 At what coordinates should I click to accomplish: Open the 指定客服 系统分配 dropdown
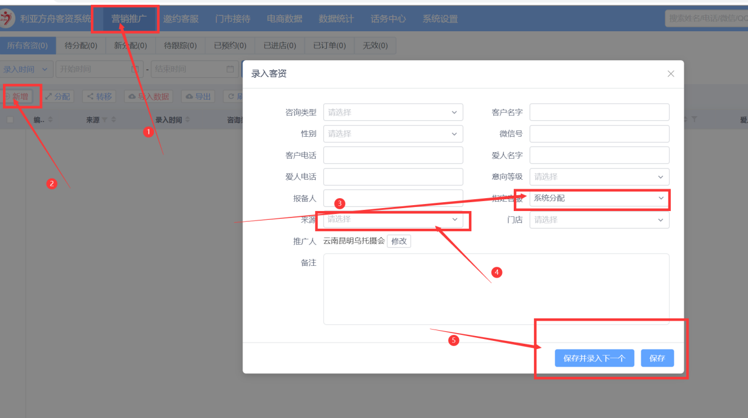coord(599,198)
